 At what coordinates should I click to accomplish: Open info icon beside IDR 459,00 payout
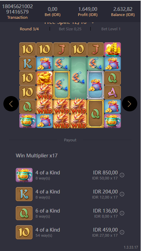point(122,232)
